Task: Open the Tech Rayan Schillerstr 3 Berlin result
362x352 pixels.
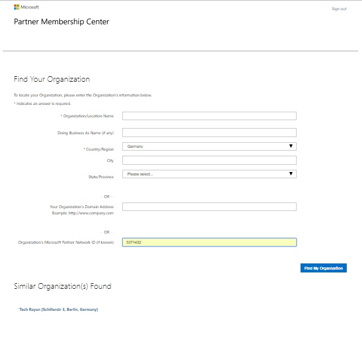Action: 59,310
